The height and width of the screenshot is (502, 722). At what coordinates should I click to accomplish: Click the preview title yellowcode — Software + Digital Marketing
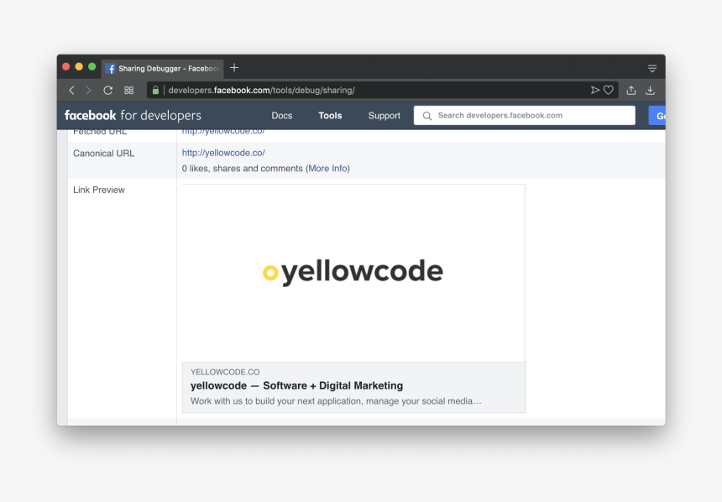[296, 385]
